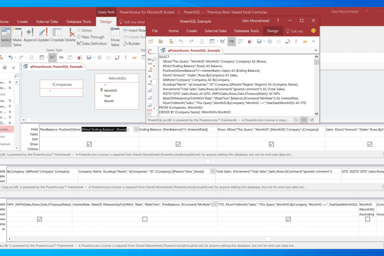Select the Crosstab query icon
Screen dimensions: 384x256
57,35
